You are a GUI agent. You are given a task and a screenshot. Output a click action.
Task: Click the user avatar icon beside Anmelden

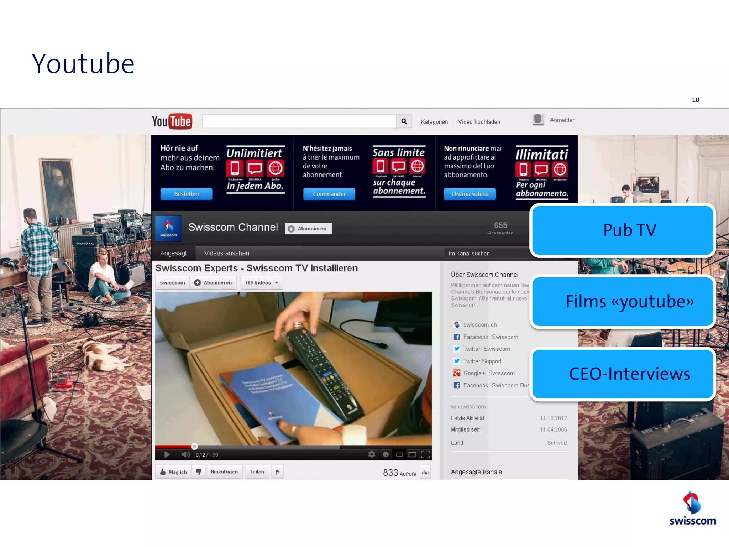coord(538,120)
